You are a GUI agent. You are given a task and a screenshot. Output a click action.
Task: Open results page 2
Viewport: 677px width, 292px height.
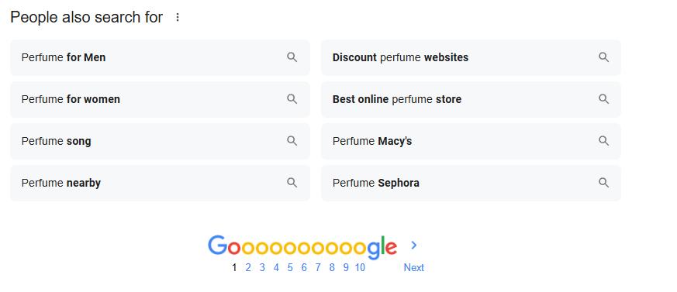coord(248,267)
